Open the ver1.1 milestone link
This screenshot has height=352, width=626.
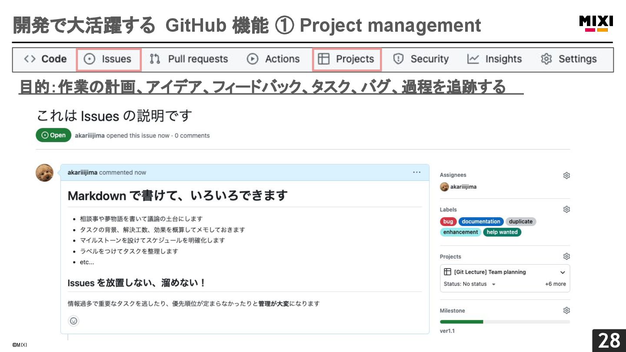(447, 331)
